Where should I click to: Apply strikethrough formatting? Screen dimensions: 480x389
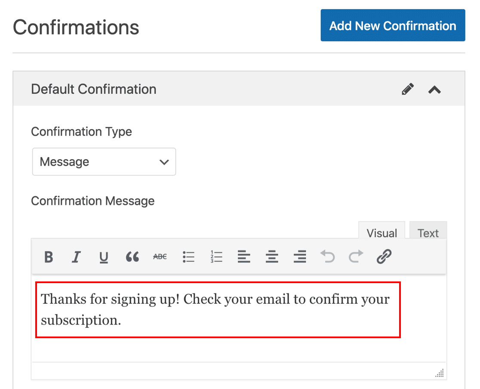[160, 257]
